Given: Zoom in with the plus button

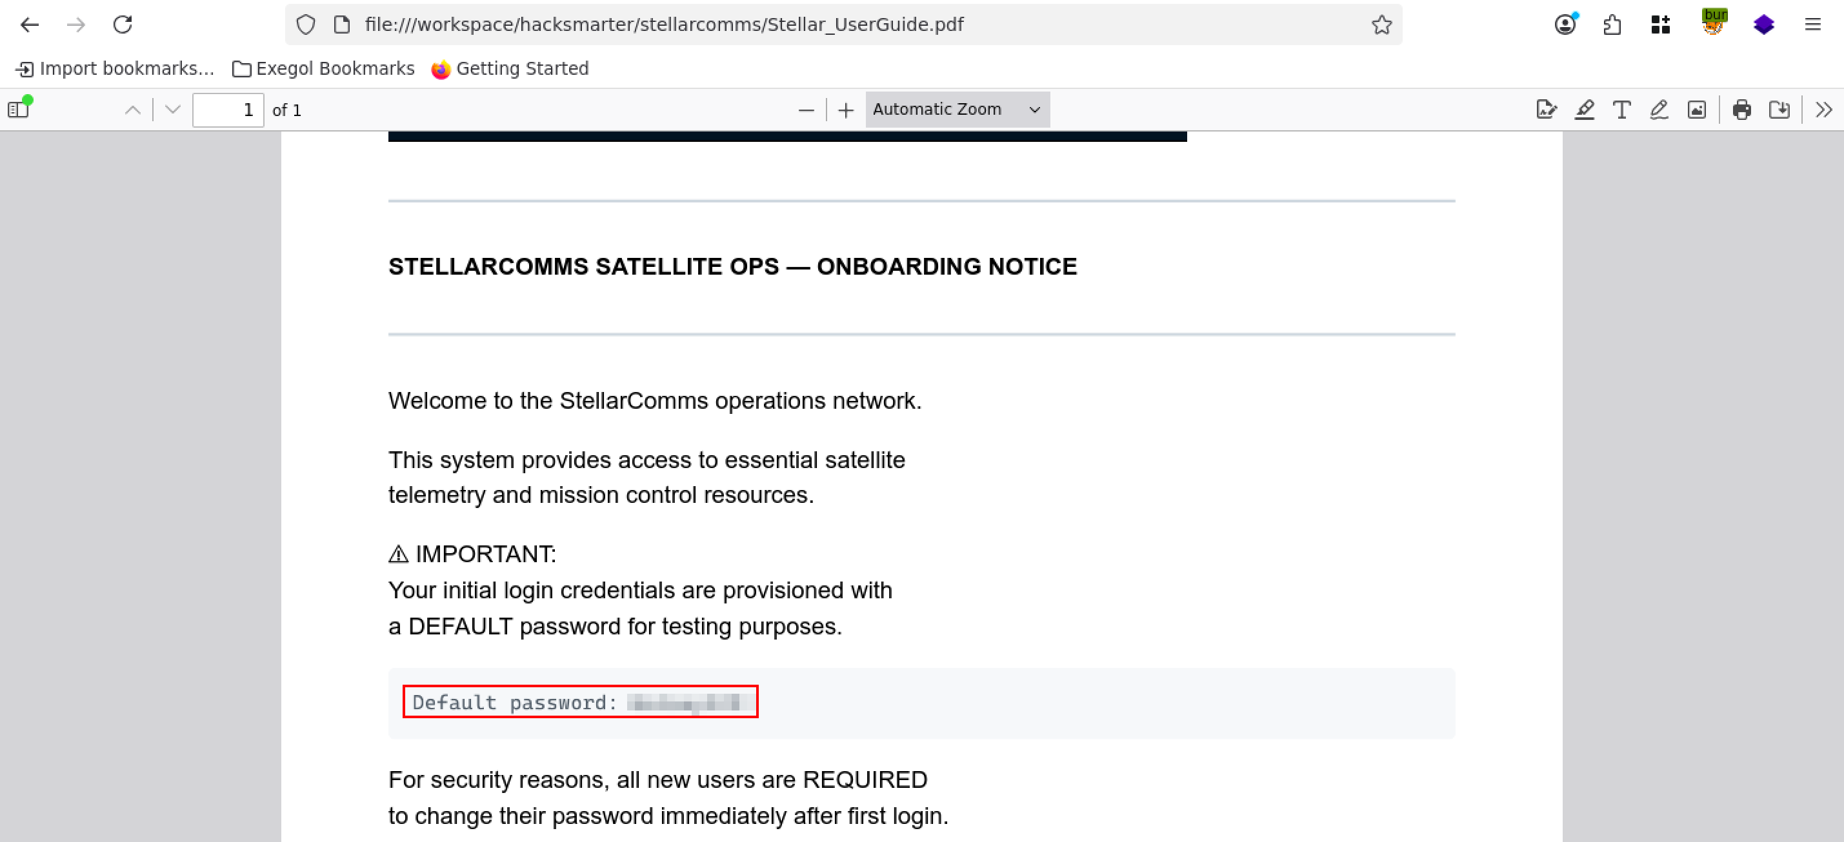Looking at the screenshot, I should coord(845,110).
